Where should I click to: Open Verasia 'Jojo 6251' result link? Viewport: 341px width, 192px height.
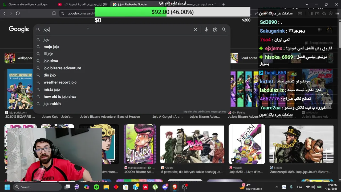[246, 172]
